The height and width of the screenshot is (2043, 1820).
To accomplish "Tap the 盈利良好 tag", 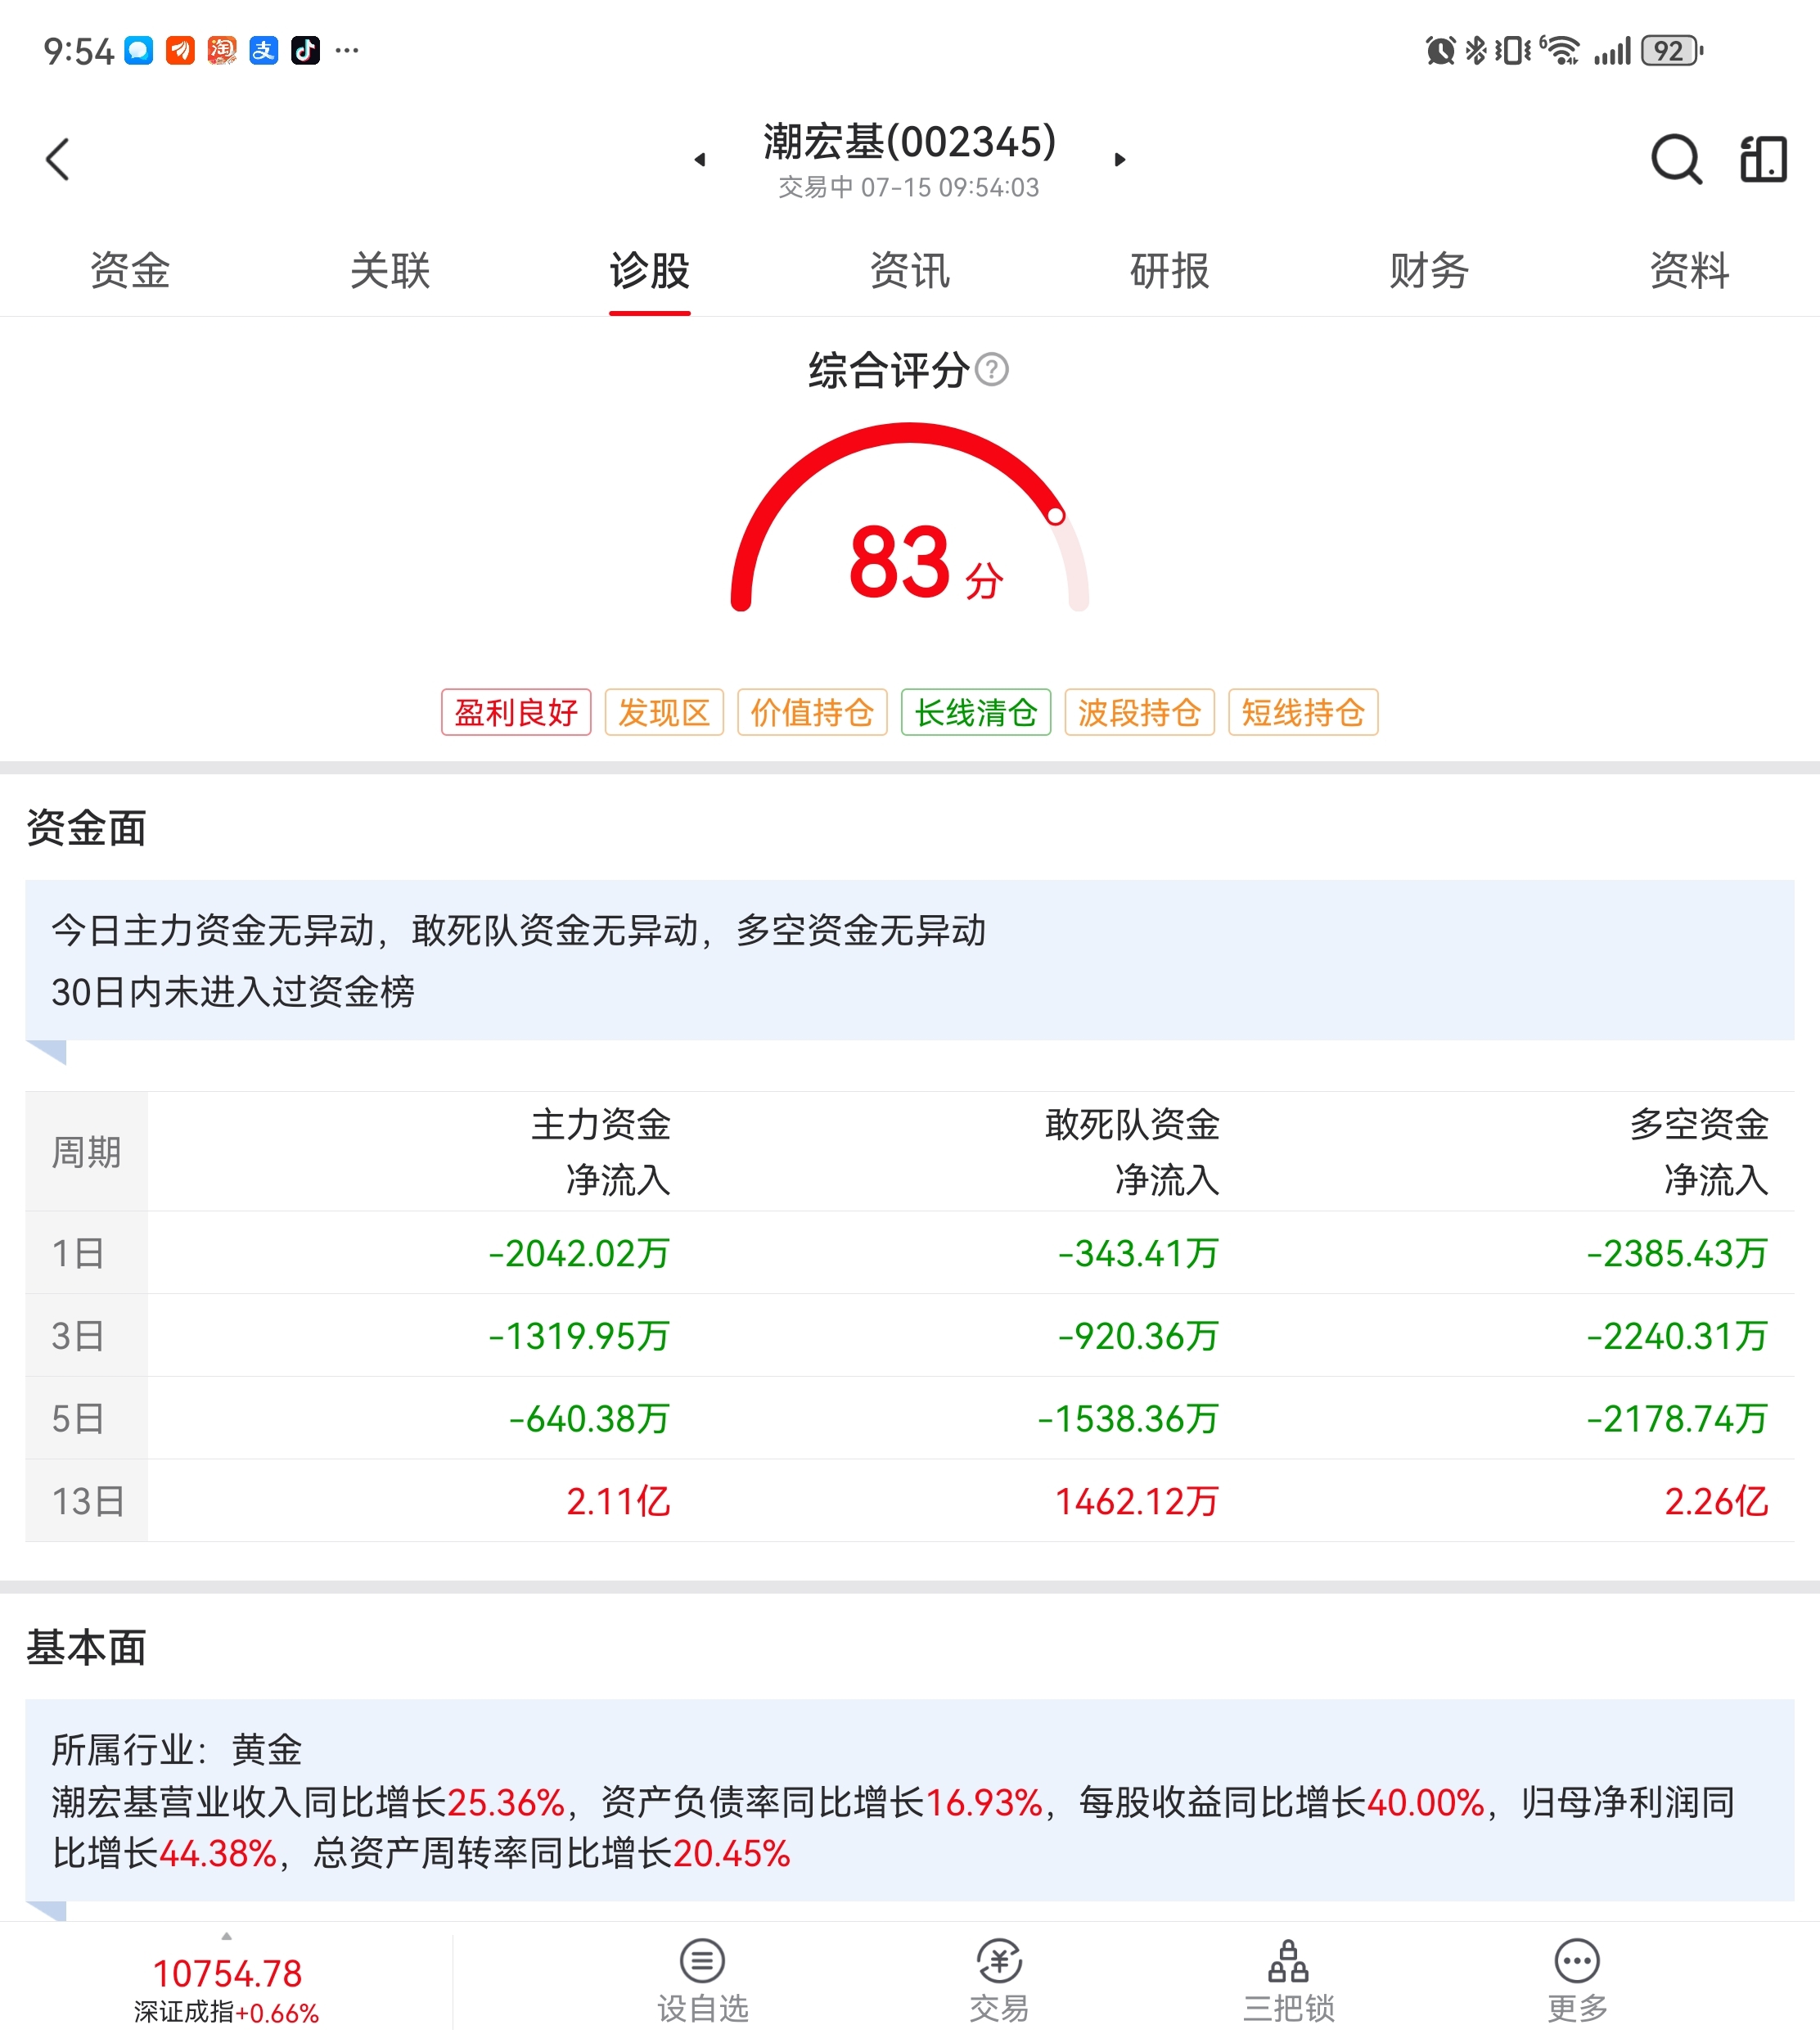I will coord(516,712).
